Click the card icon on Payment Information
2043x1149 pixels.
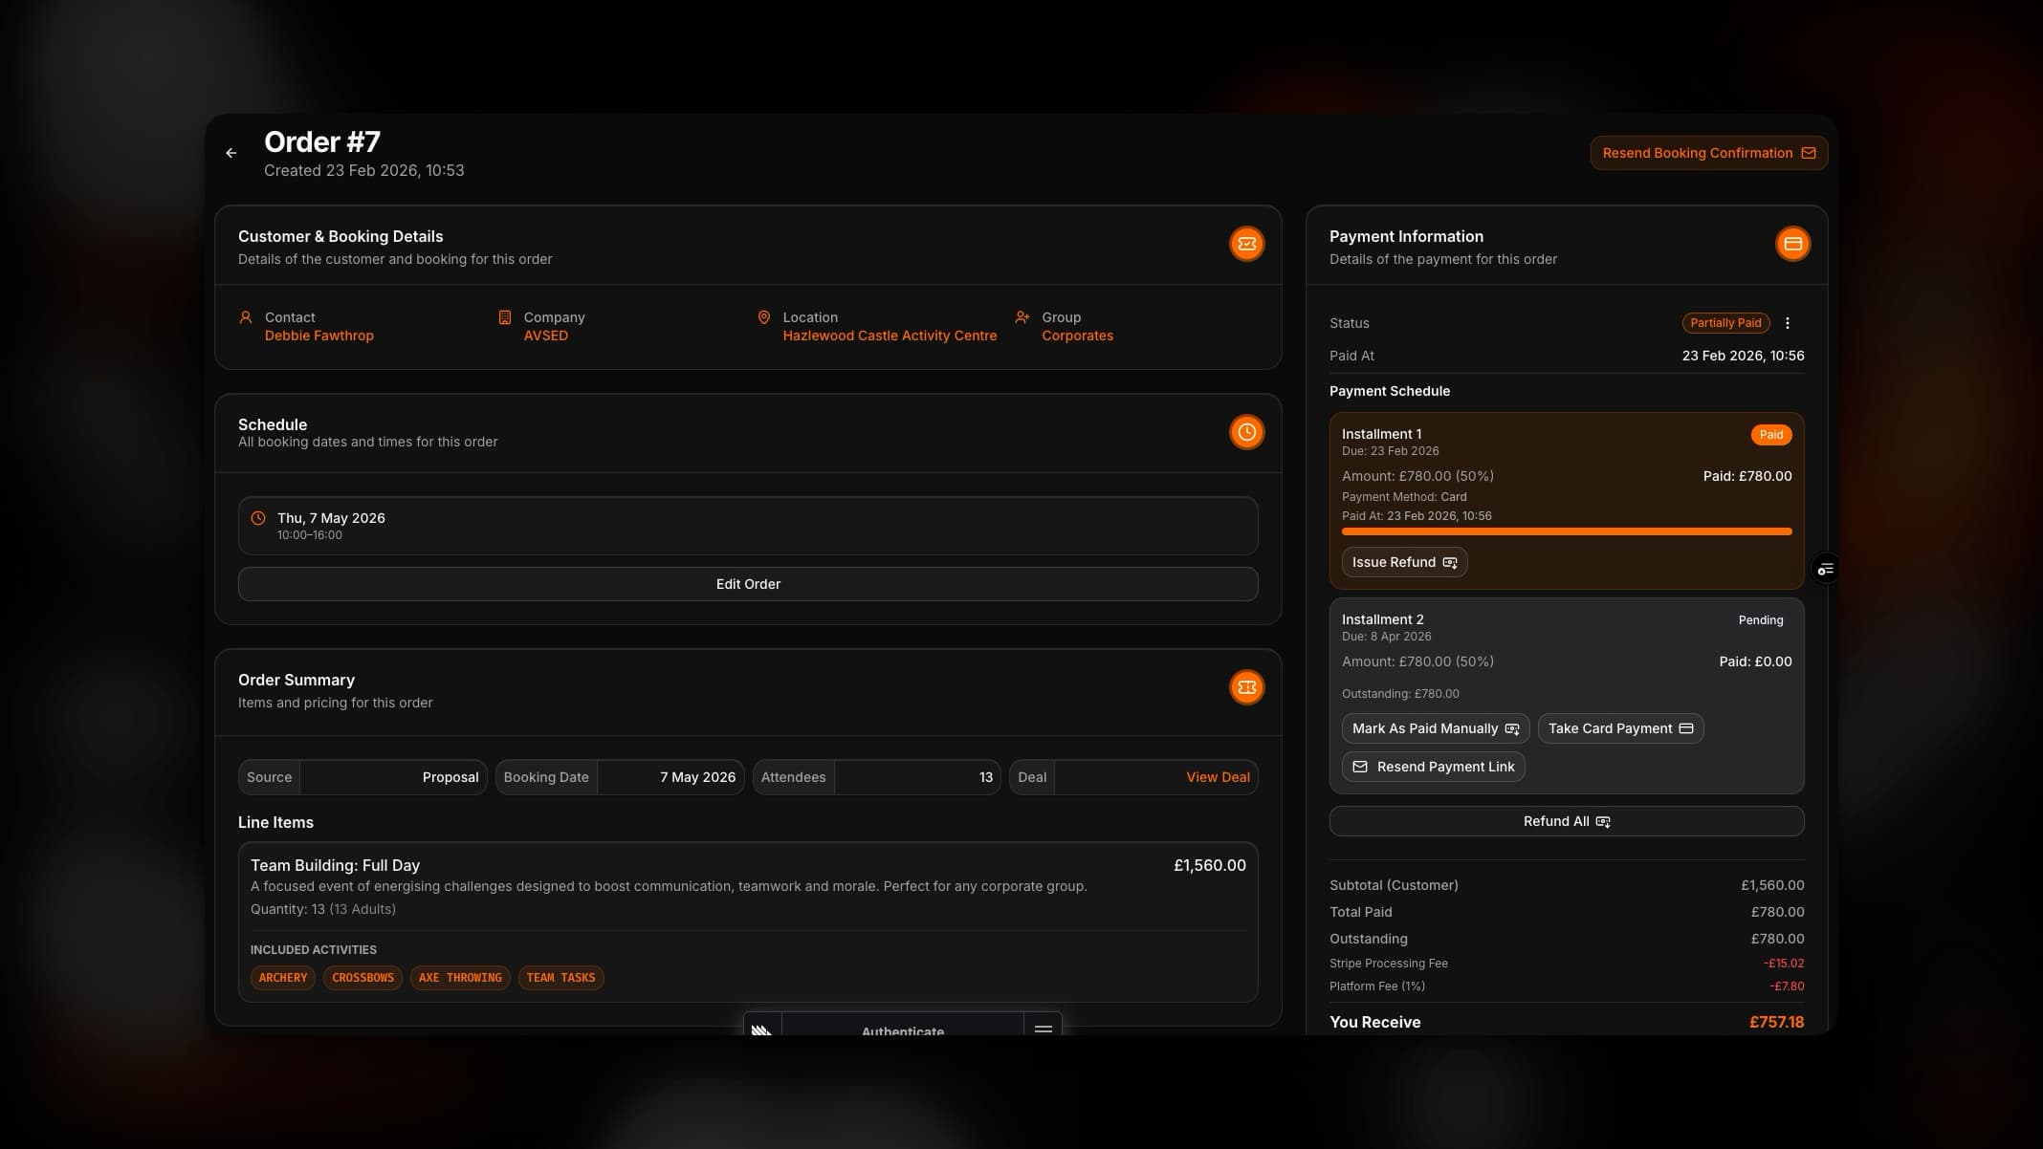[1792, 244]
